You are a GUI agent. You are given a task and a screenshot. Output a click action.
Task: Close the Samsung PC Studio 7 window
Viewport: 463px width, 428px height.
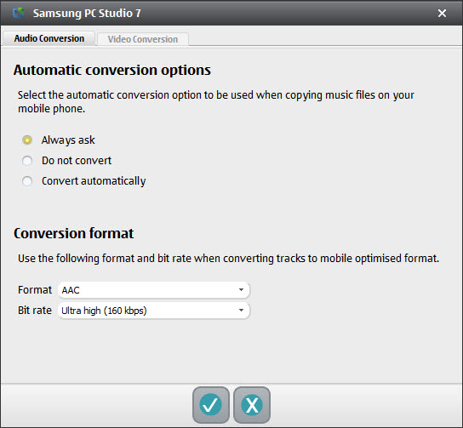(442, 14)
